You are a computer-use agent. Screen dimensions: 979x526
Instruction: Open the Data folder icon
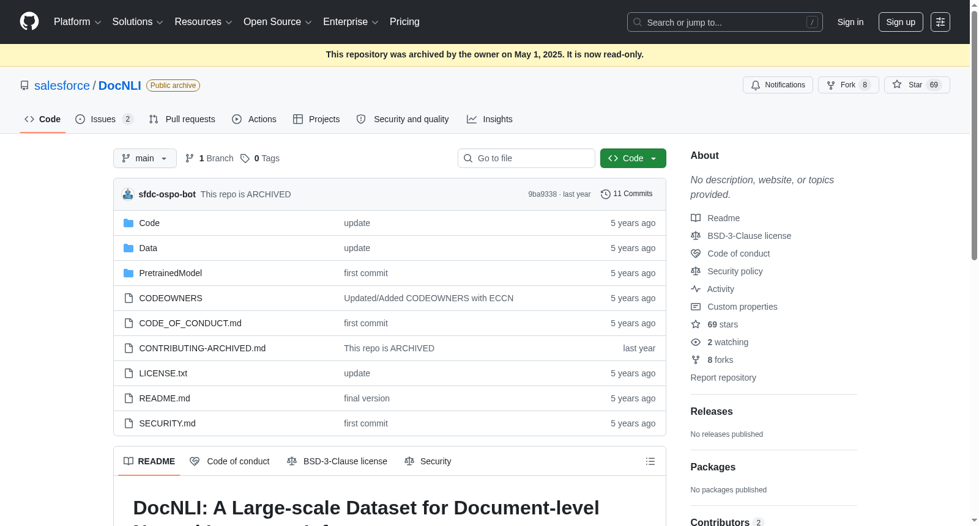[128, 248]
